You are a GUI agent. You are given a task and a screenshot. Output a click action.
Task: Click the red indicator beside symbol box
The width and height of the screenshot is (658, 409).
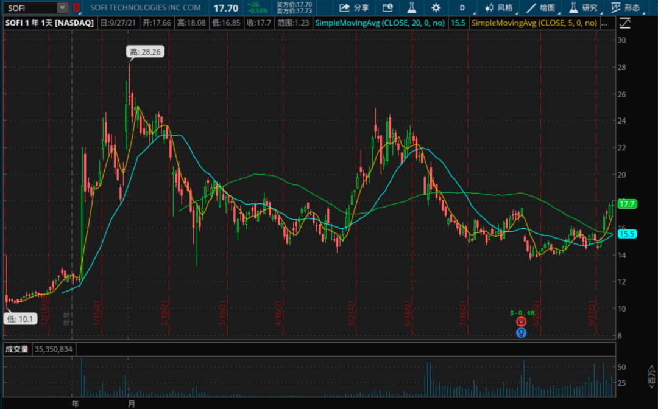(x=76, y=8)
